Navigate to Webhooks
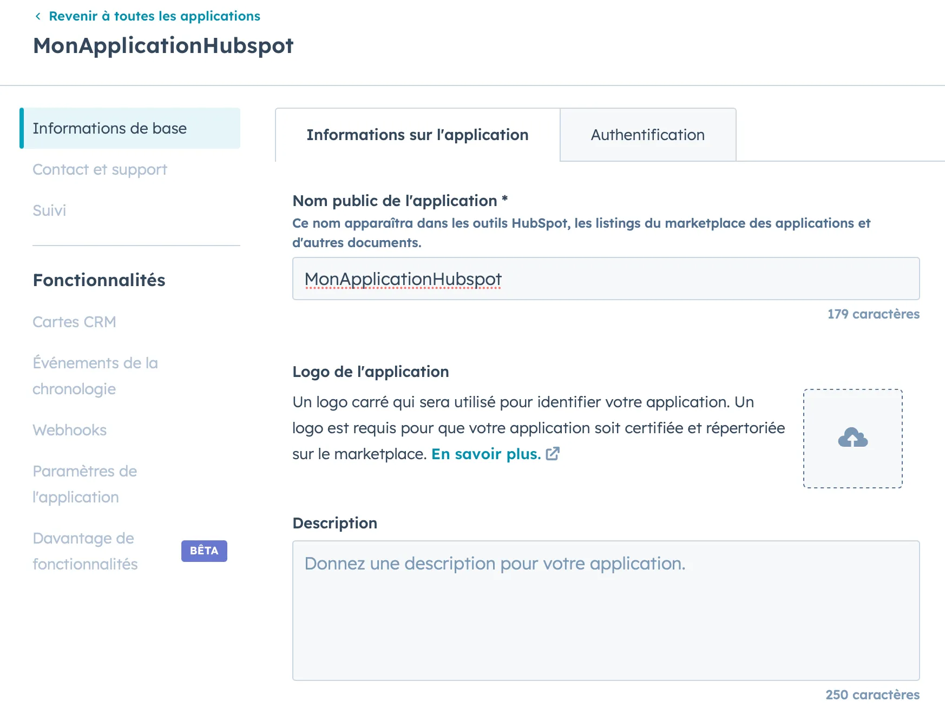The image size is (945, 715). tap(69, 430)
